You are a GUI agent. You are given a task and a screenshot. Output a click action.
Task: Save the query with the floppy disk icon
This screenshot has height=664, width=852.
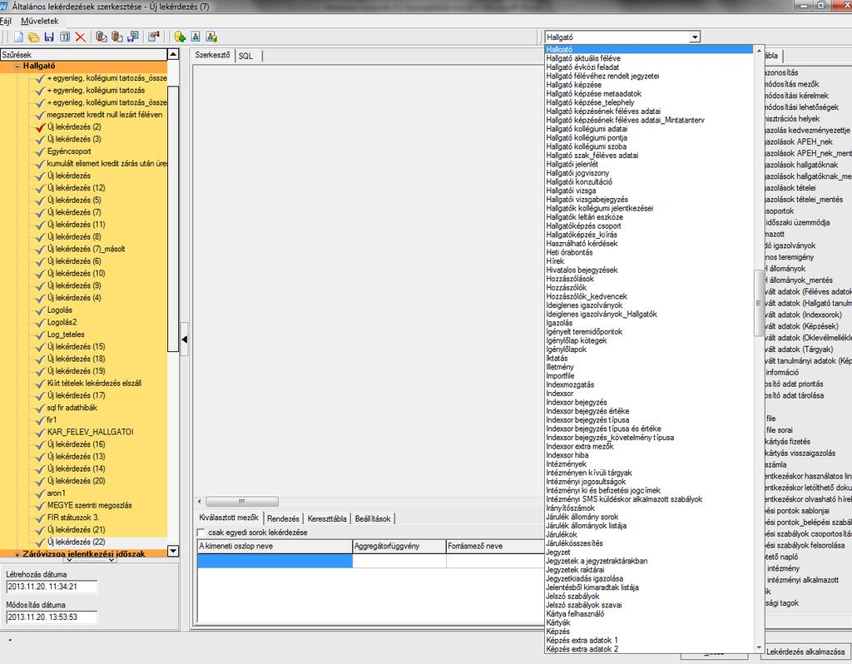(49, 37)
